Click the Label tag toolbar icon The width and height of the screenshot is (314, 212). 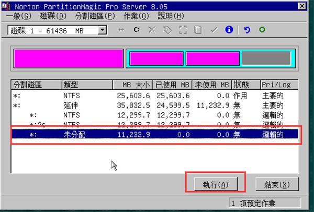pyautogui.click(x=167, y=30)
